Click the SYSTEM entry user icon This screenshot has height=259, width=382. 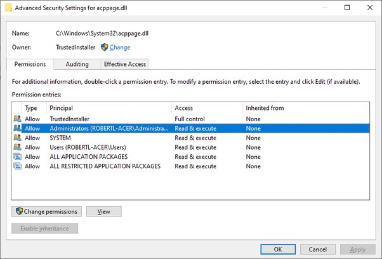tap(17, 138)
